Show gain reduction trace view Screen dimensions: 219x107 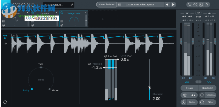(5, 37)
